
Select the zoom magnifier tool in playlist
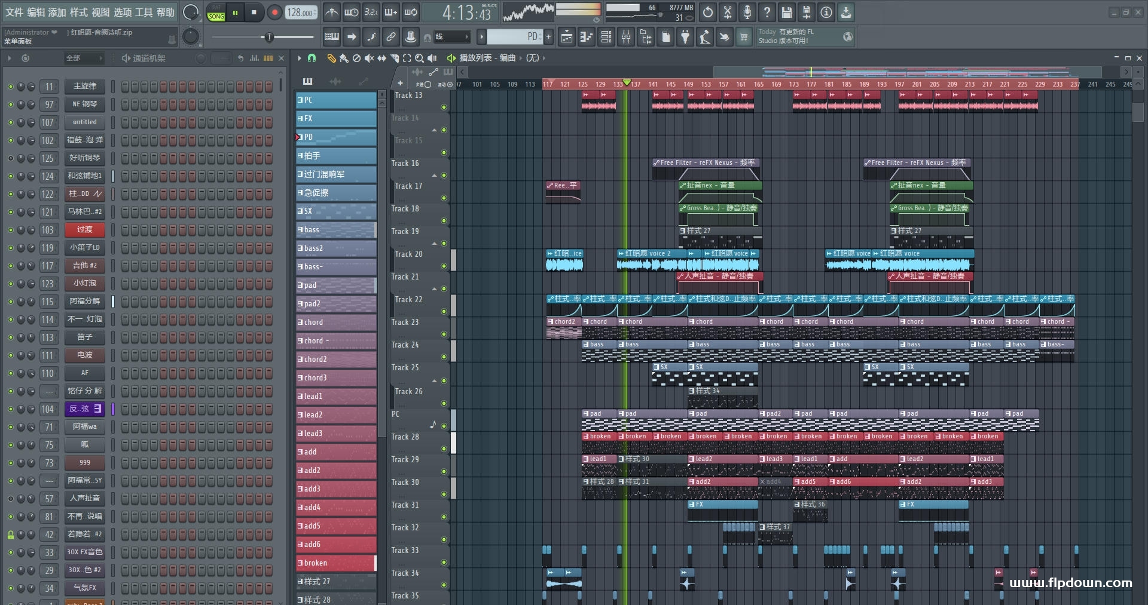pyautogui.click(x=419, y=58)
